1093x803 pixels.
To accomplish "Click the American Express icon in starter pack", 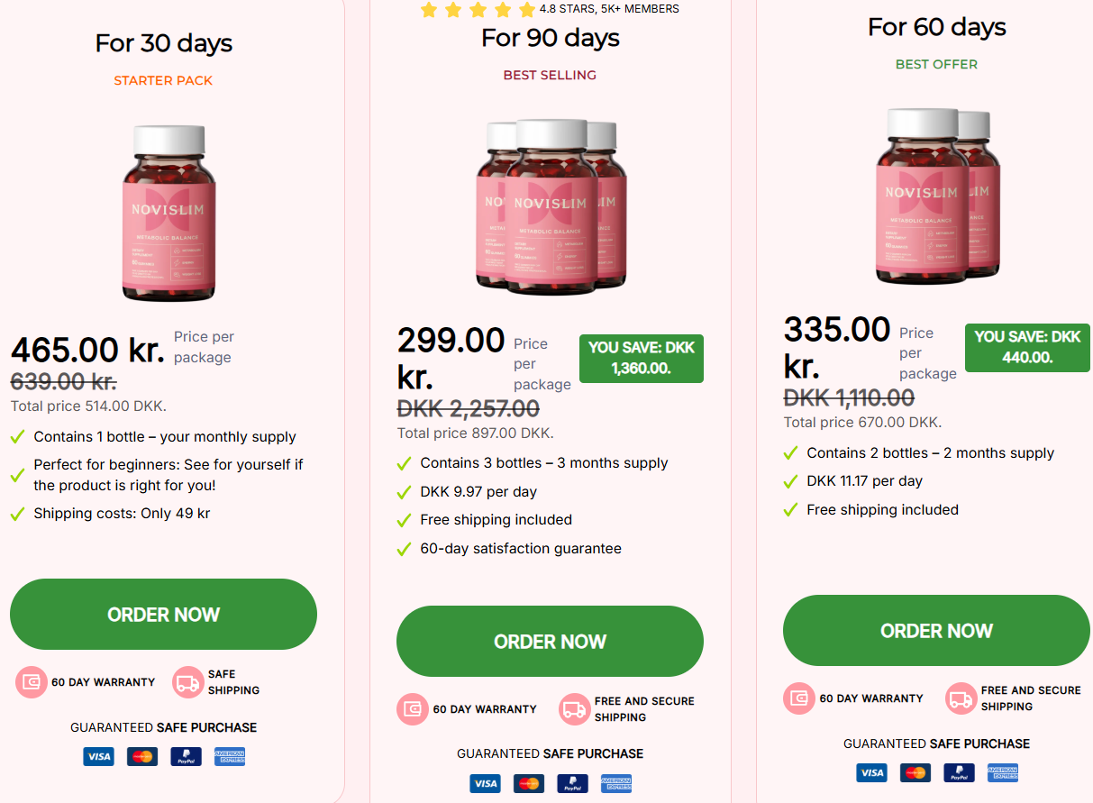I will click(x=230, y=757).
